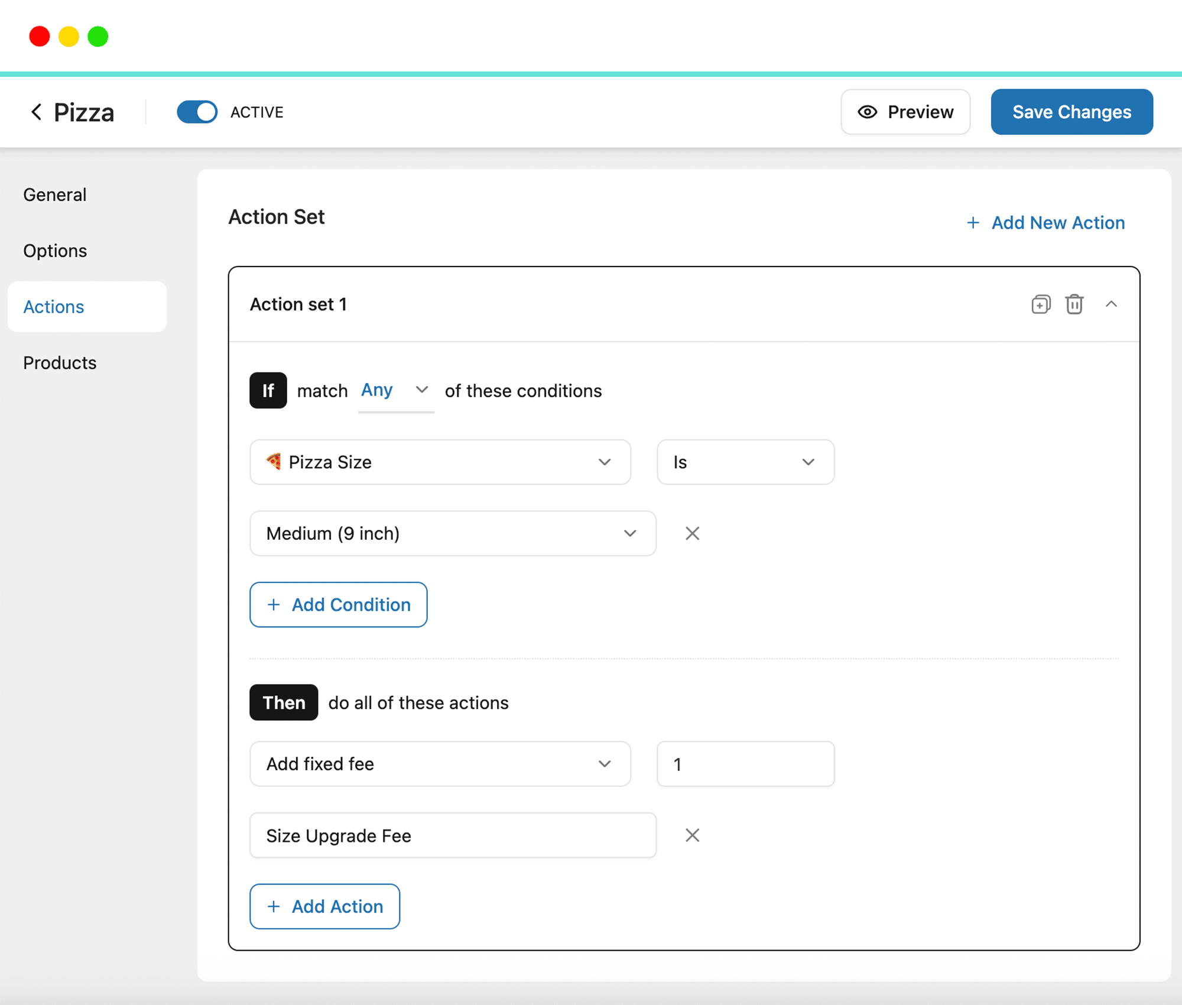Focus the Size Upgrade Fee text field
The width and height of the screenshot is (1182, 1005).
click(x=453, y=835)
